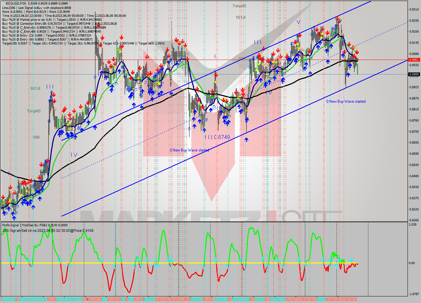The height and width of the screenshot is (303, 421).
Task: Click the III 0.8749 wave label
Action: pos(217,137)
